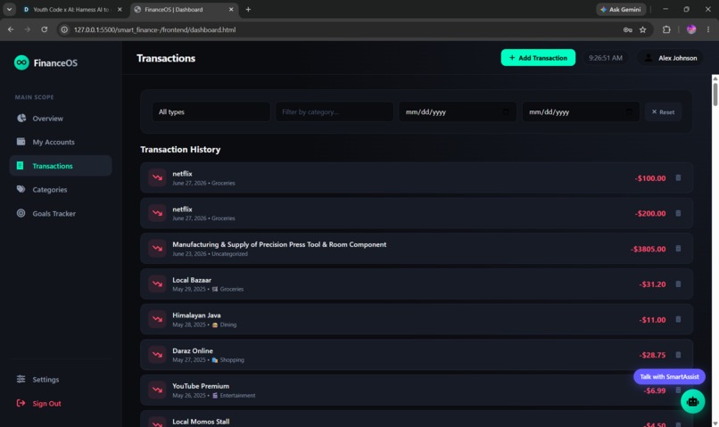Delete the Local Bazaar transaction
Screen dimensions: 719x427
click(678, 284)
